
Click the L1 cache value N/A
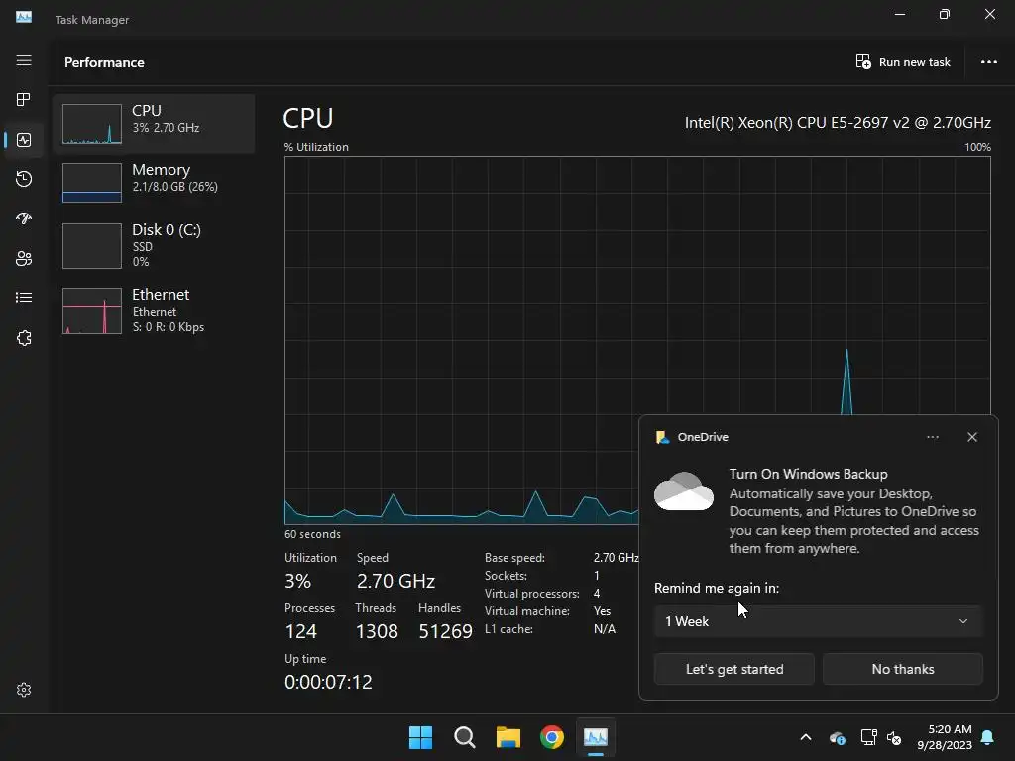(x=605, y=629)
